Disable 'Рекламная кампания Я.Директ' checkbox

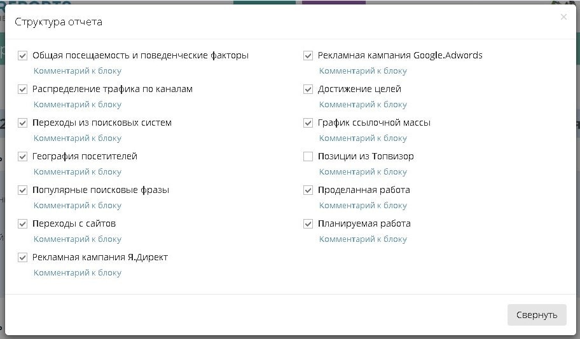click(x=23, y=258)
